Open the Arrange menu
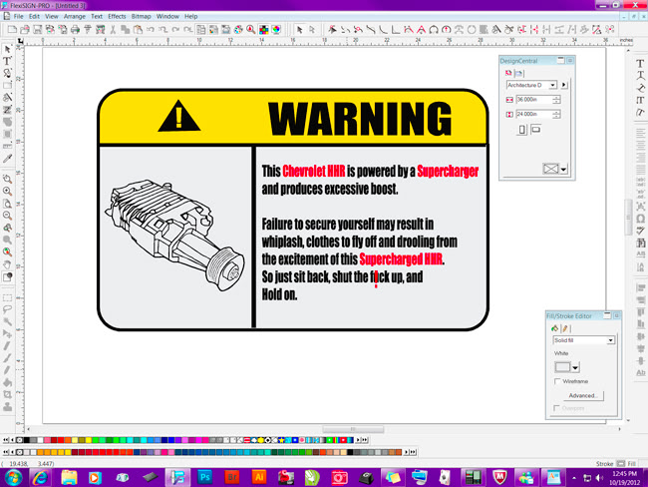The height and width of the screenshot is (487, 648). (75, 17)
